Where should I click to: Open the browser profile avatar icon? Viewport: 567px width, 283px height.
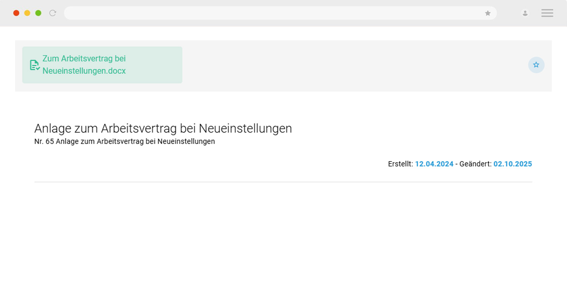pos(525,13)
